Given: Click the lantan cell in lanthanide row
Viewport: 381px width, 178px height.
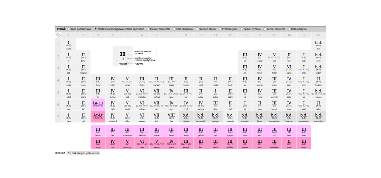Looking at the screenshot, I should (98, 131).
